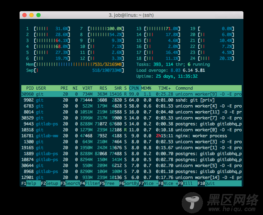Click the 518/190733MB swap value

tap(107, 70)
